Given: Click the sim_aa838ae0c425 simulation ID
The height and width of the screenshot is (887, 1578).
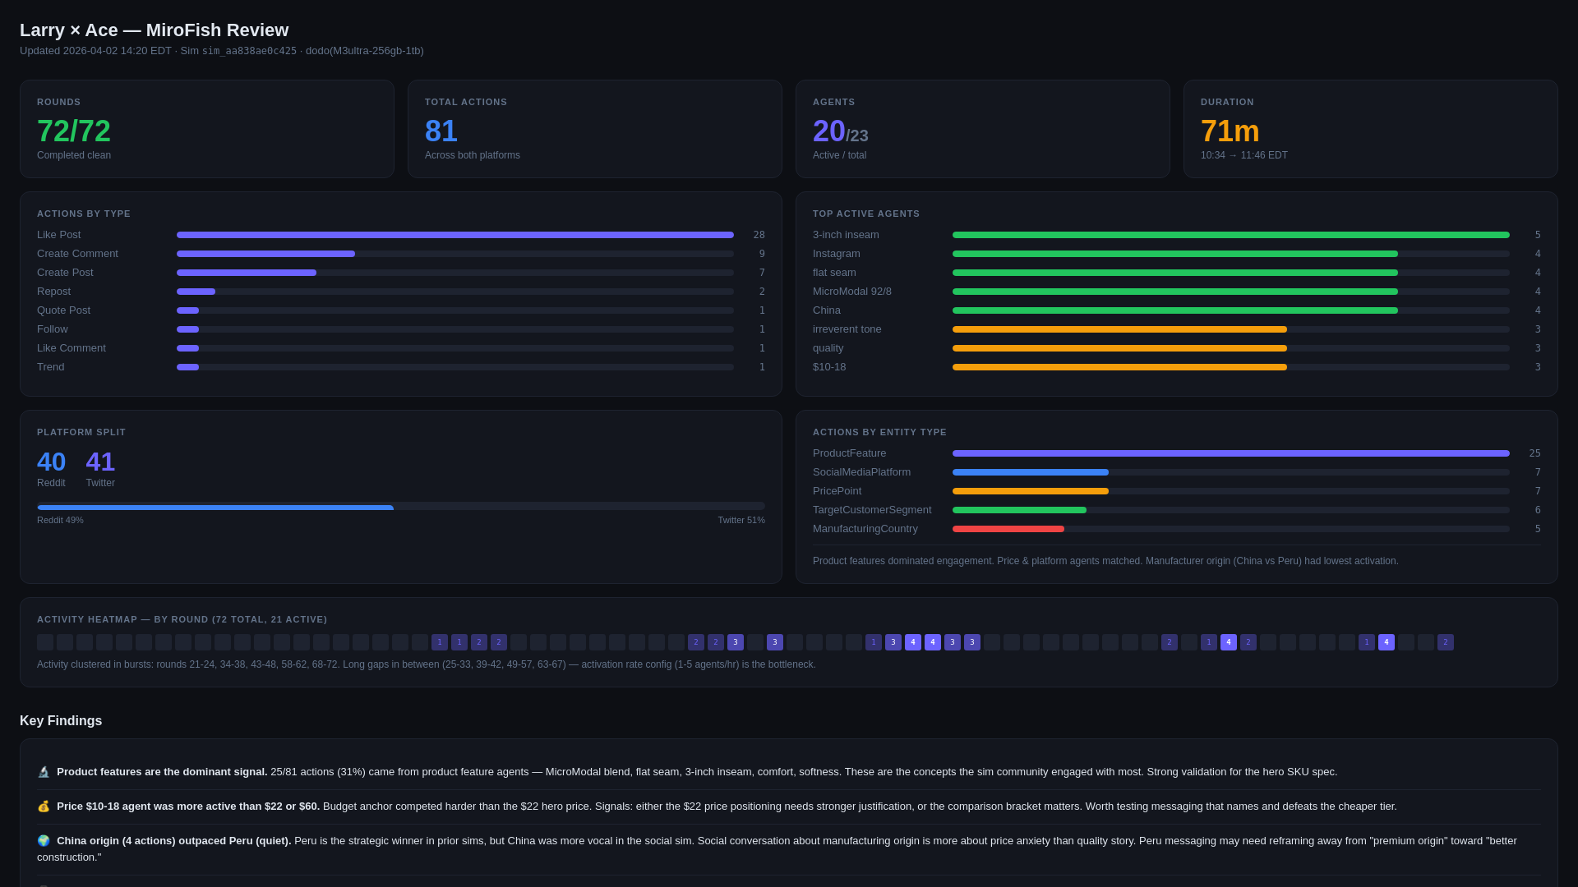Looking at the screenshot, I should click(x=249, y=51).
